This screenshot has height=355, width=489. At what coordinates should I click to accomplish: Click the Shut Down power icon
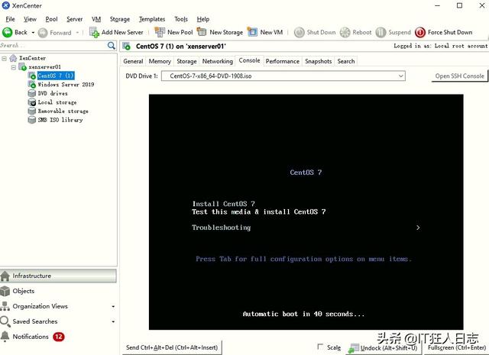click(299, 32)
